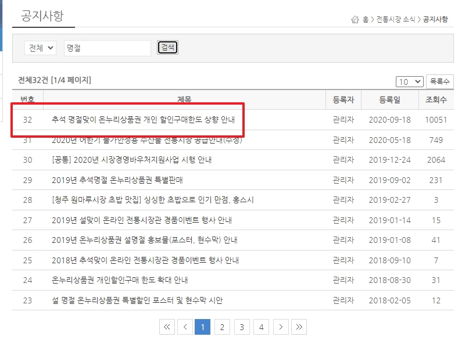Screen dimensions: 476x351
Task: Go to the last page using the double-arrow
Action: point(299,327)
